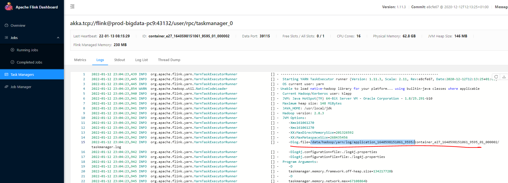Click the Running Jobs play icon
This screenshot has width=508, height=183.
12,50
